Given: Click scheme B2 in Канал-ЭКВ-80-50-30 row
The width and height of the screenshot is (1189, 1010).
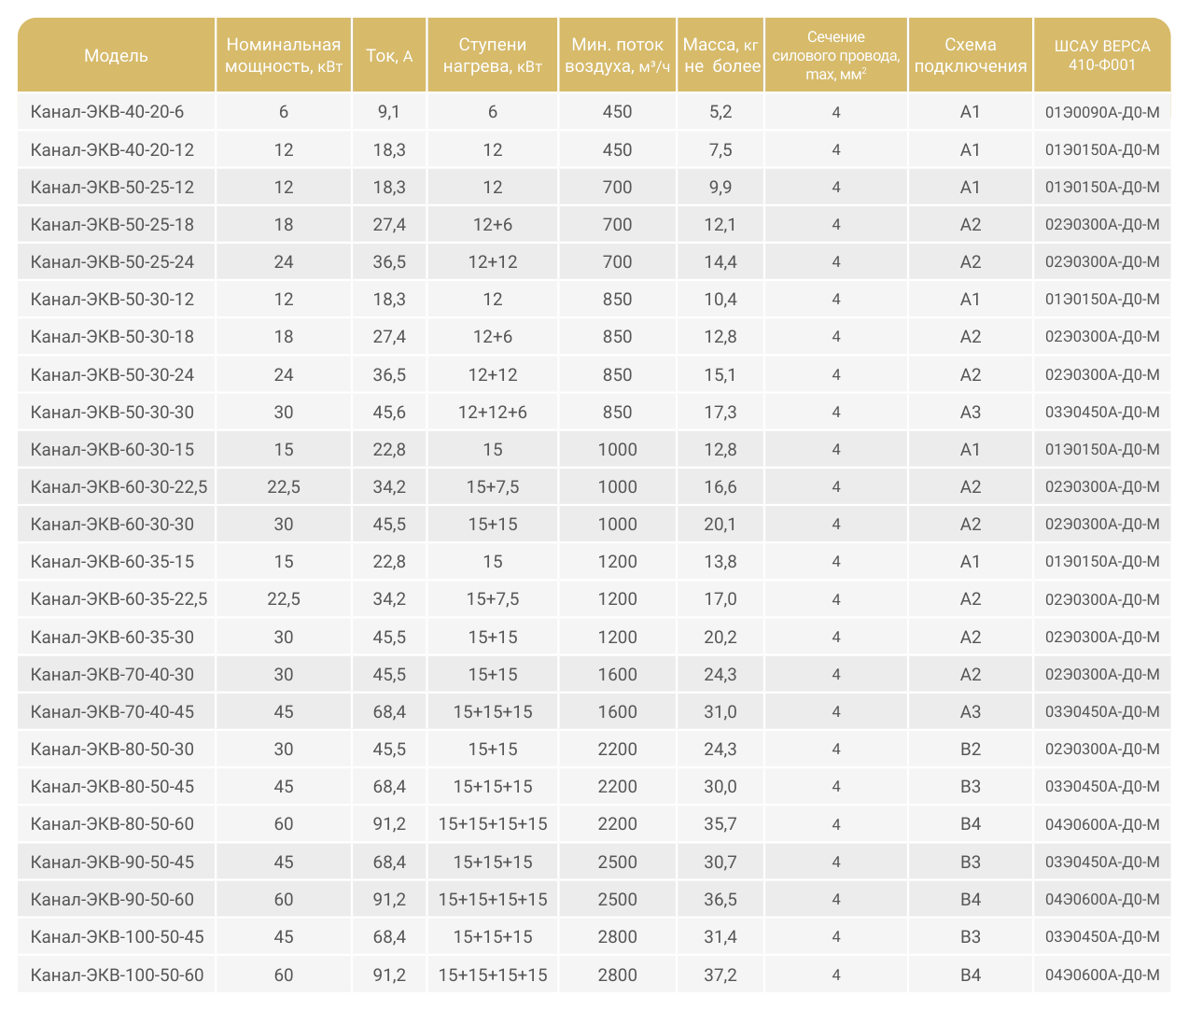Looking at the screenshot, I should coord(971,749).
